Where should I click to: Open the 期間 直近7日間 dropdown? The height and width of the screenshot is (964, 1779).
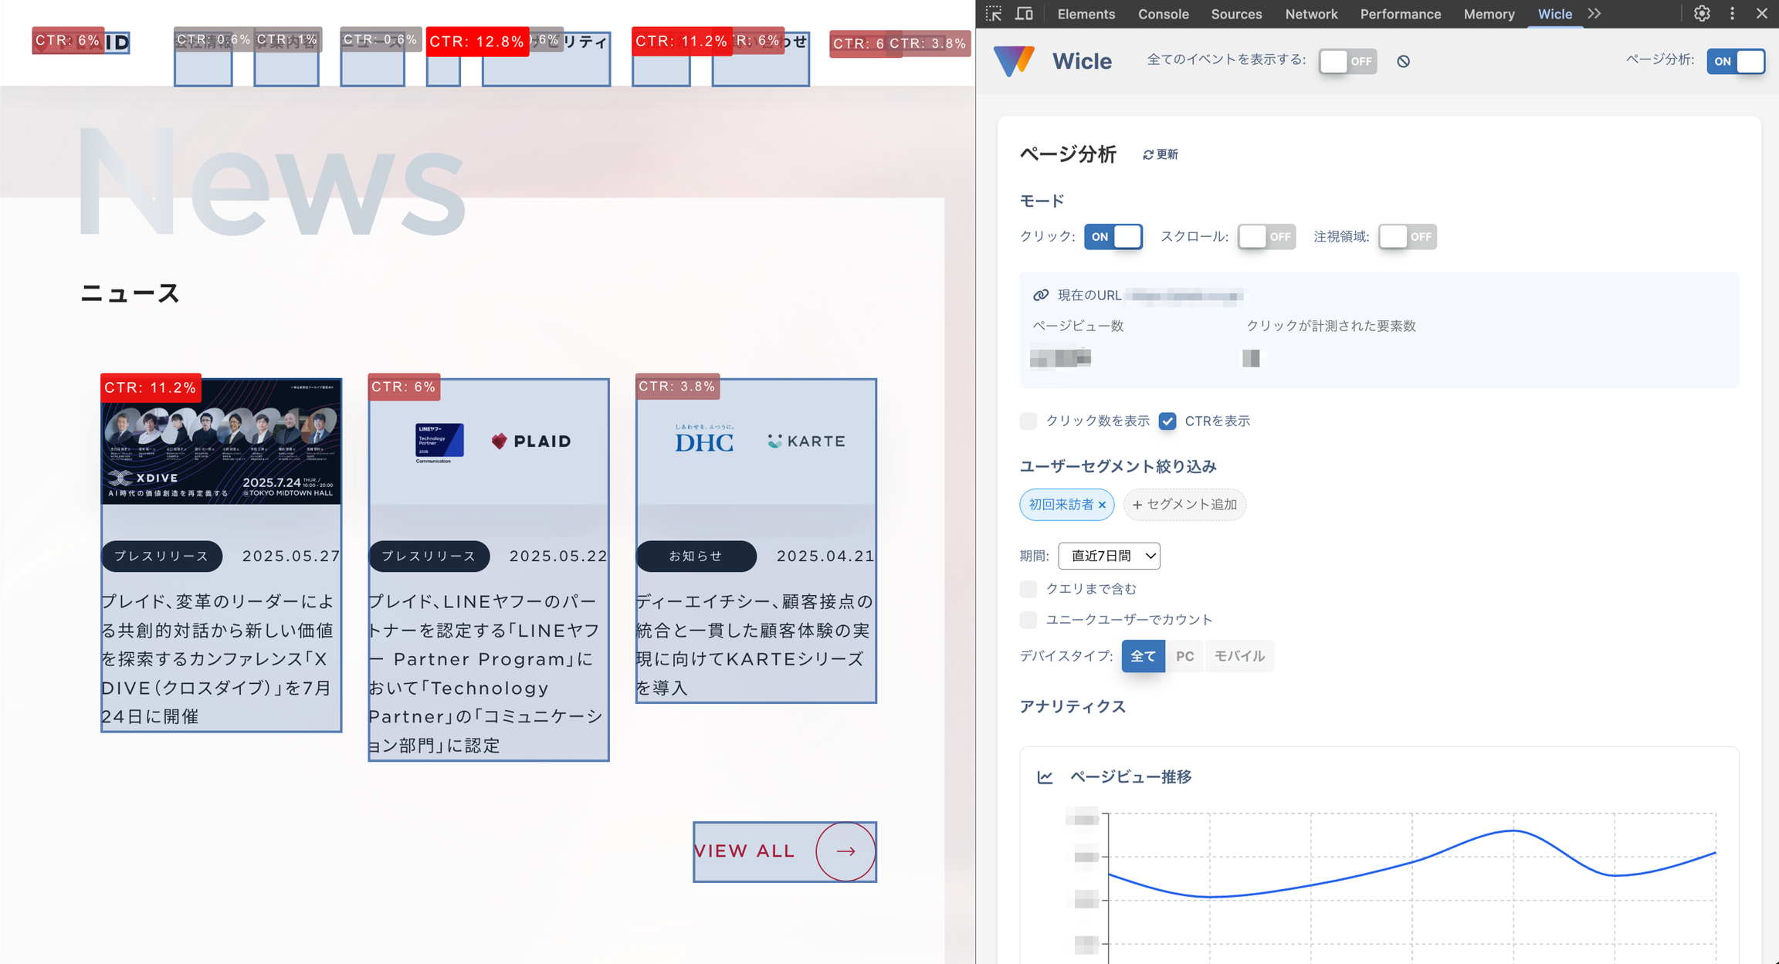point(1109,556)
